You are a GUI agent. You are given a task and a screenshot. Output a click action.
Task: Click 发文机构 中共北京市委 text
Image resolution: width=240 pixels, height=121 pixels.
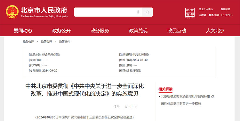(134, 54)
